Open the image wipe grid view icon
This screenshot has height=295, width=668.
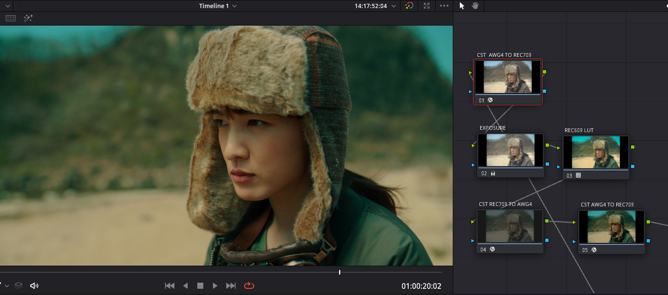tap(10, 18)
